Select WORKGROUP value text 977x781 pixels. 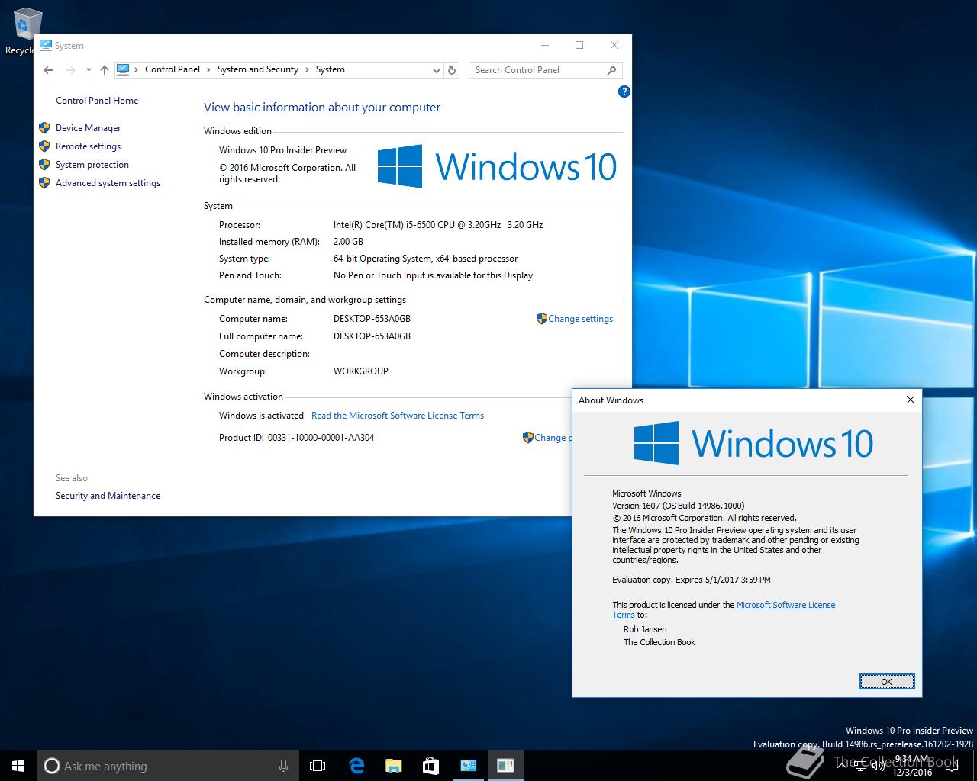(x=360, y=371)
